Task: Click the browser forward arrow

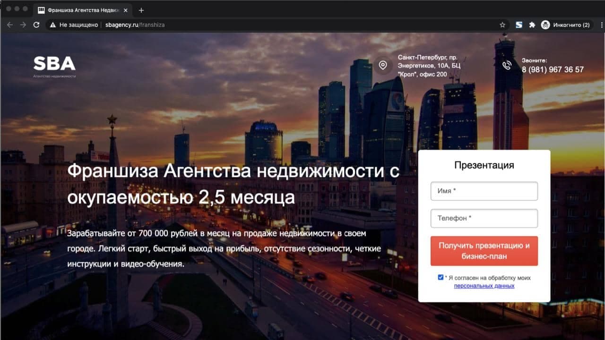Action: click(x=23, y=25)
